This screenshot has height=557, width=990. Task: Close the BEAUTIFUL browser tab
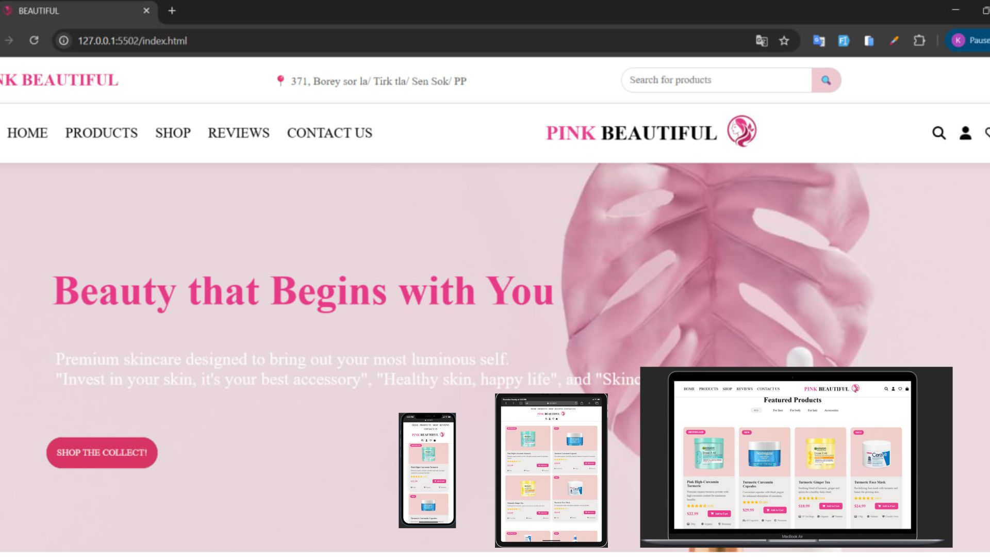click(x=146, y=11)
